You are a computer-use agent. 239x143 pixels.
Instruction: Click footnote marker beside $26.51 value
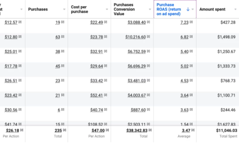pyautogui.click(x=20, y=81)
